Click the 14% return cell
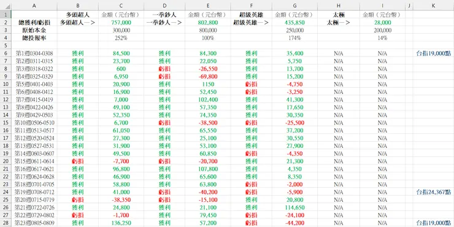This screenshot has width=454, height=227. click(382, 38)
